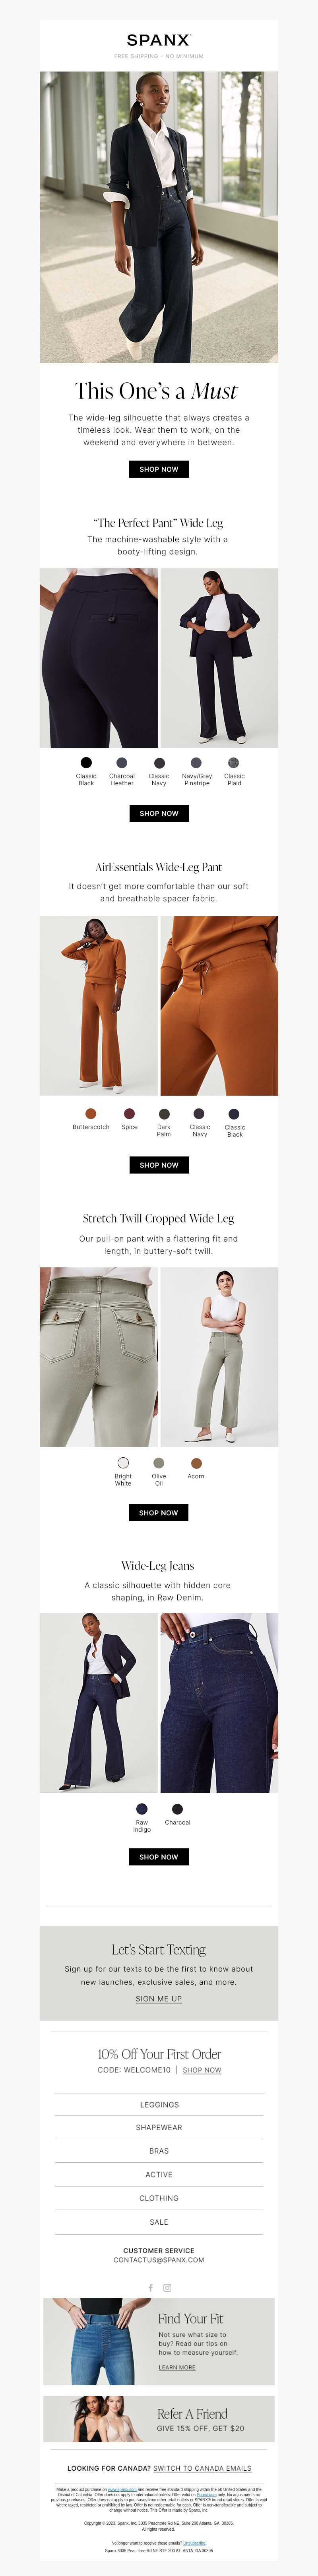318x2576 pixels.
Task: Select the Classic Black swatch under Perfect Pant
Action: coord(86,762)
